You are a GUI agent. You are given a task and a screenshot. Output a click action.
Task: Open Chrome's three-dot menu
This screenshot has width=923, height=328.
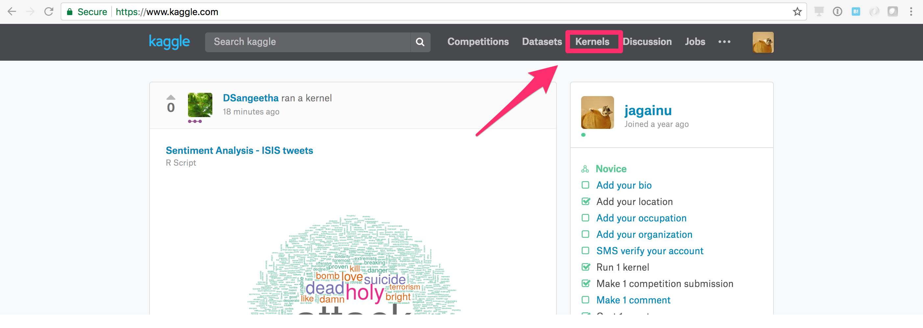click(x=911, y=12)
